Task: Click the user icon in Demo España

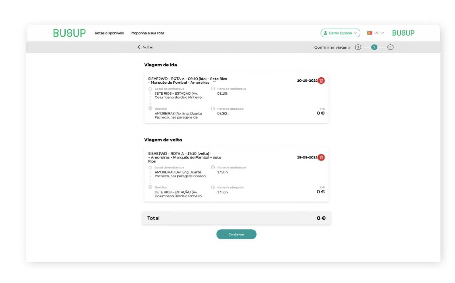Action: (325, 33)
